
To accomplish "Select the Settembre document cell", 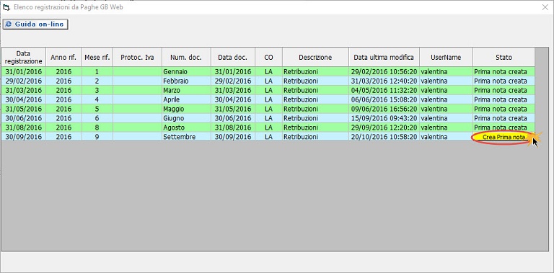I will [x=186, y=137].
